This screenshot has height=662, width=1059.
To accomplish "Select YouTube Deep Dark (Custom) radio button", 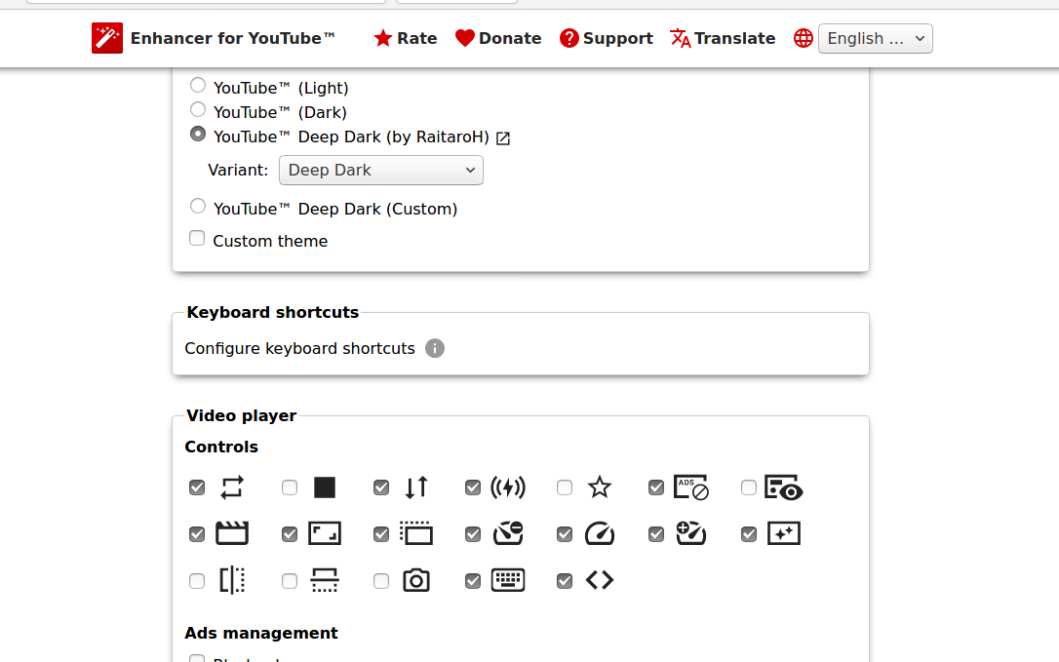I will [x=198, y=206].
